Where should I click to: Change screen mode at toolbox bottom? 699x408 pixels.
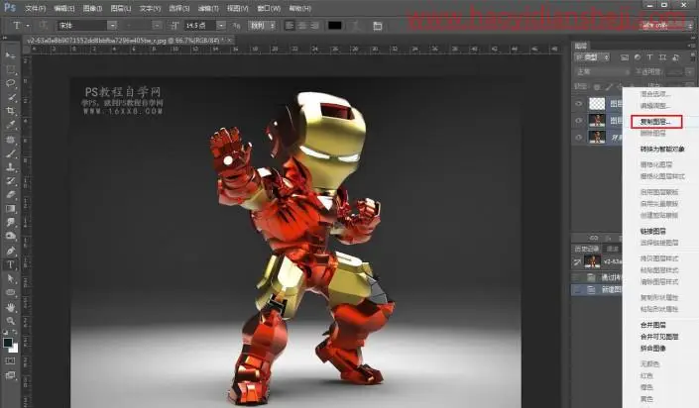coord(10,375)
